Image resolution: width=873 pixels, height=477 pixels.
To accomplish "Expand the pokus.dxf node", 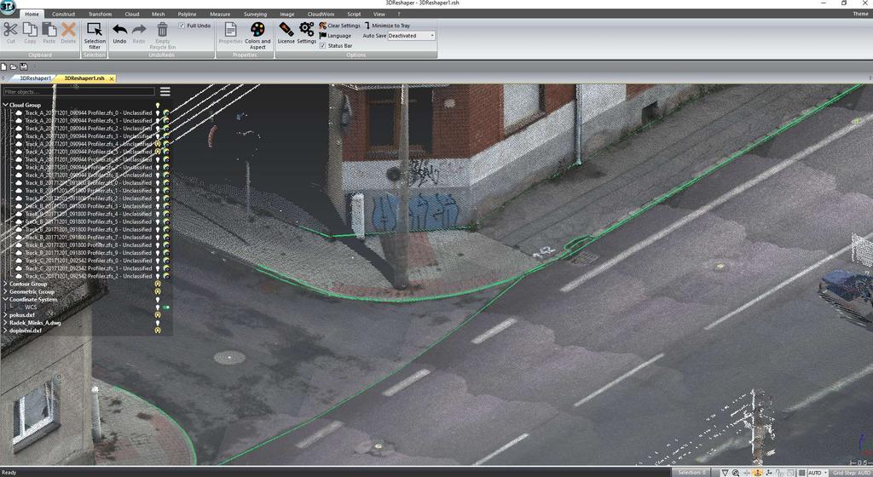I will [x=5, y=314].
